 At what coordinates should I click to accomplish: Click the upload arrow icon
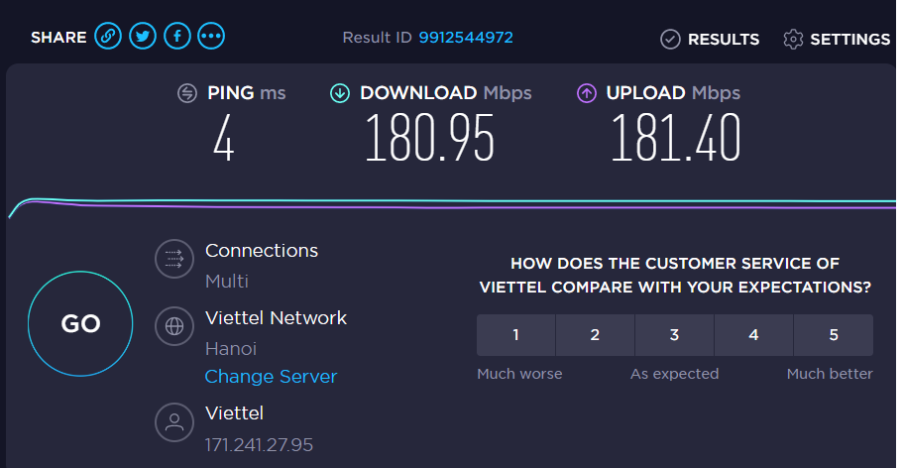(586, 93)
